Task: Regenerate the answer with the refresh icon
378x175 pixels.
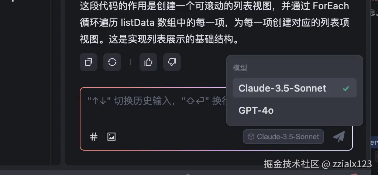Action: [x=112, y=62]
